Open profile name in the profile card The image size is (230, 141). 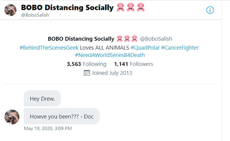click(x=81, y=39)
